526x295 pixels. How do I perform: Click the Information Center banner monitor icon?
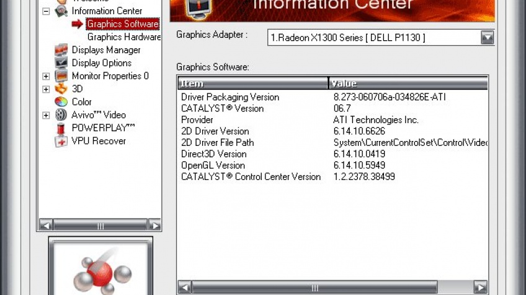click(x=199, y=9)
